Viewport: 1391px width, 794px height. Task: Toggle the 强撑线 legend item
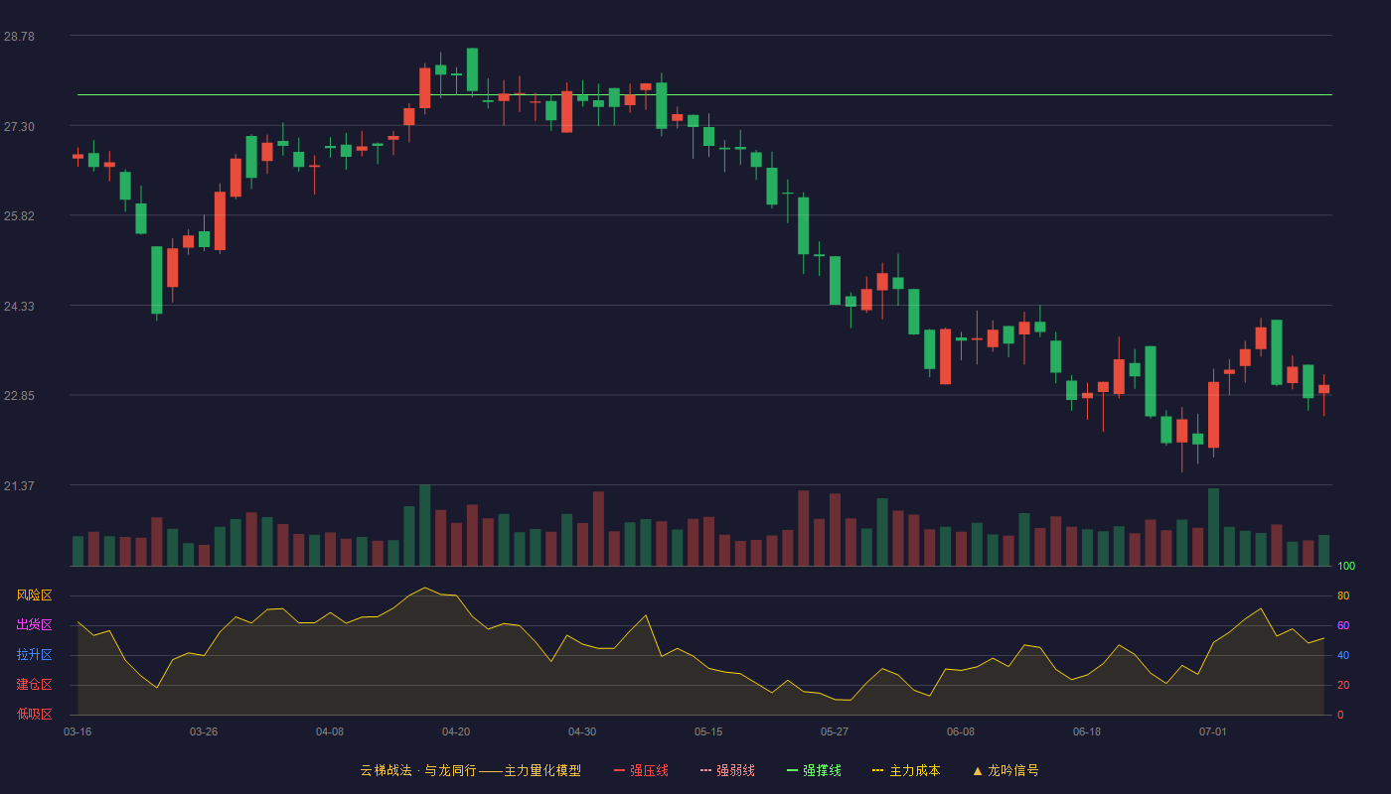[x=814, y=770]
